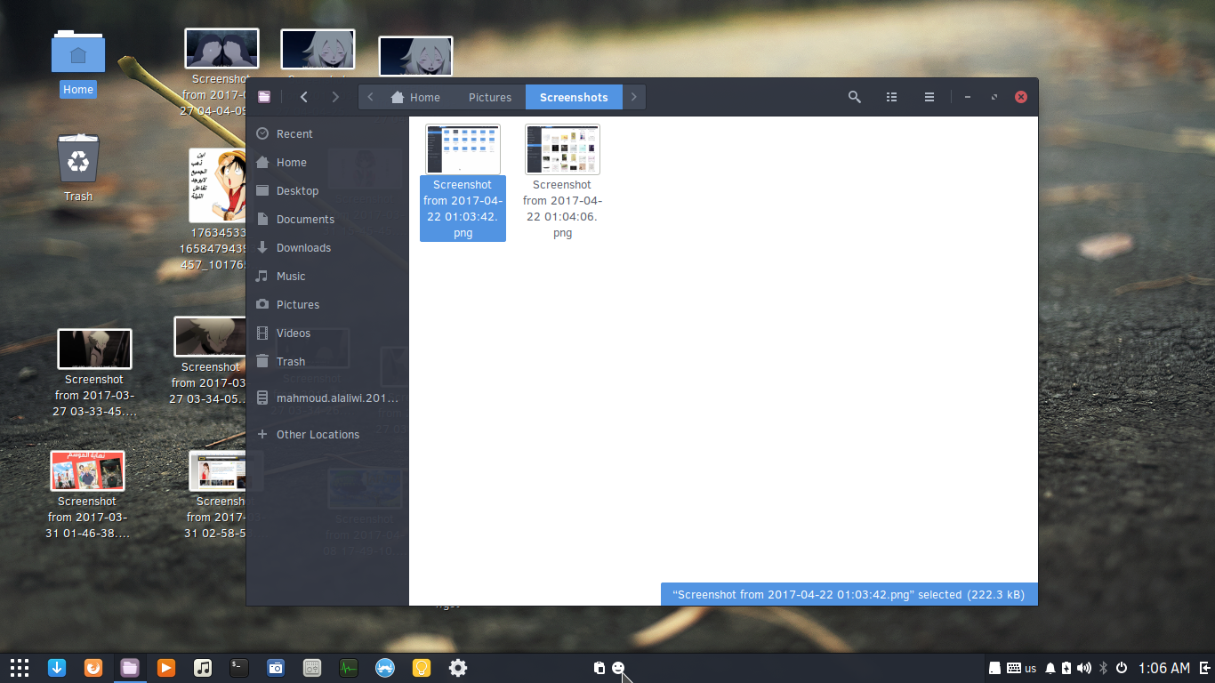Open Other Locations in sidebar

pos(327,434)
